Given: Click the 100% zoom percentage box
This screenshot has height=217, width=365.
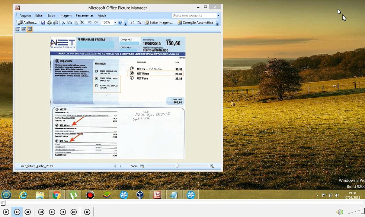Looking at the screenshot, I should click(107, 23).
